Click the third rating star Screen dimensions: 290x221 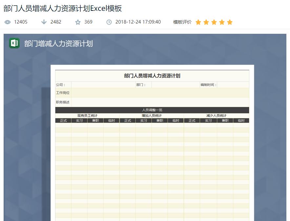214,22
